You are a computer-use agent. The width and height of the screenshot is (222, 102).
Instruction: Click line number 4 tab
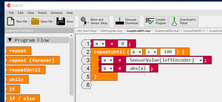(x=86, y=69)
